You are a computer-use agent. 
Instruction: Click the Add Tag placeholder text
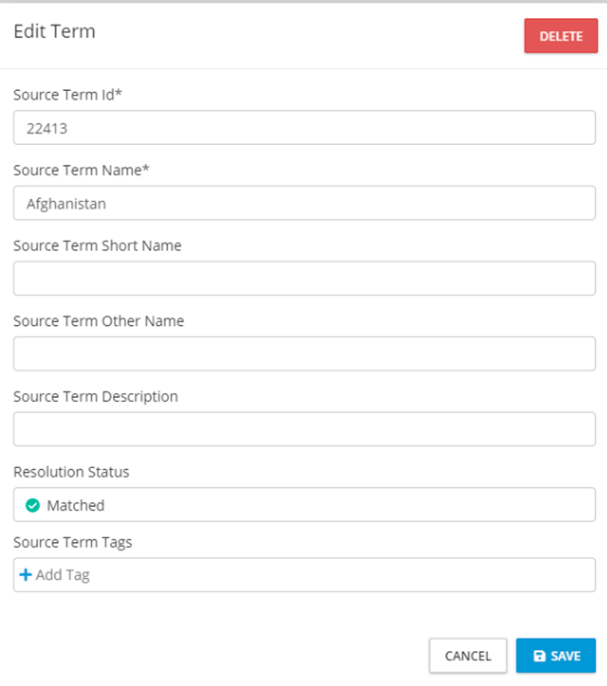62,575
